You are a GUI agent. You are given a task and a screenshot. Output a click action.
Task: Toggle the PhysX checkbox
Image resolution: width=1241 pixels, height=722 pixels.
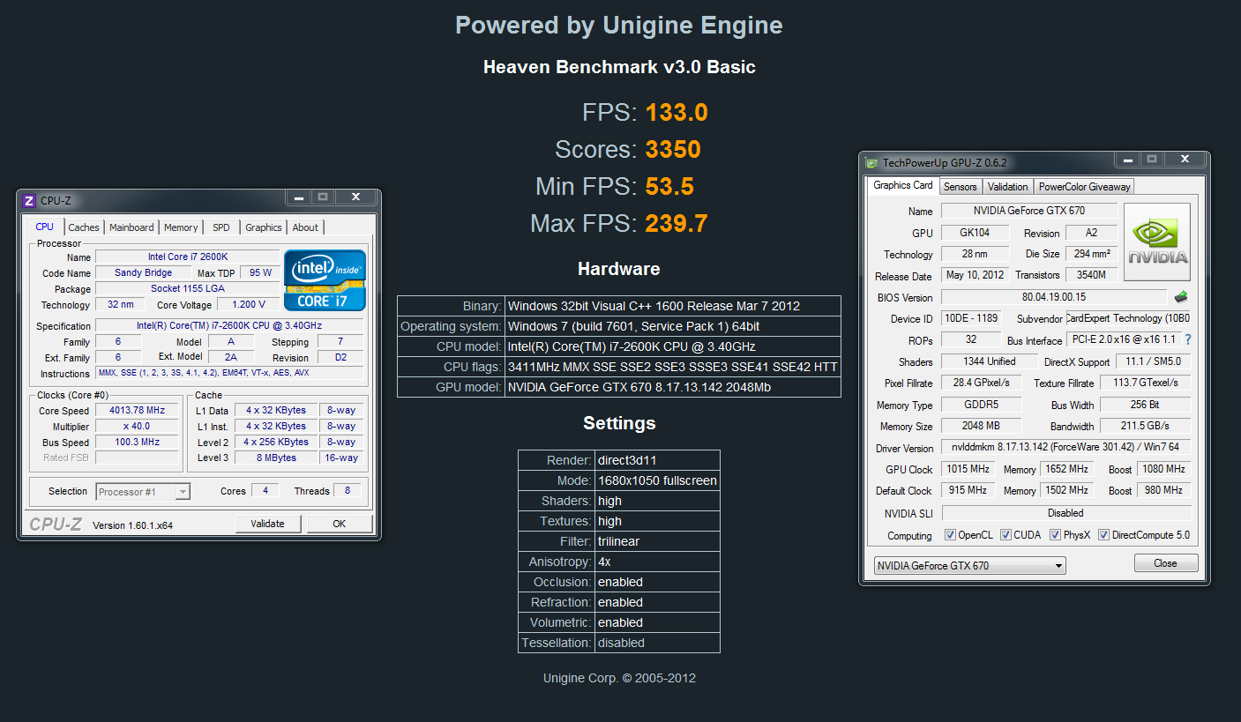pos(1055,535)
